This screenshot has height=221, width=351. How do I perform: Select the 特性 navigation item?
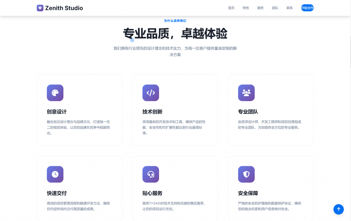tap(245, 8)
